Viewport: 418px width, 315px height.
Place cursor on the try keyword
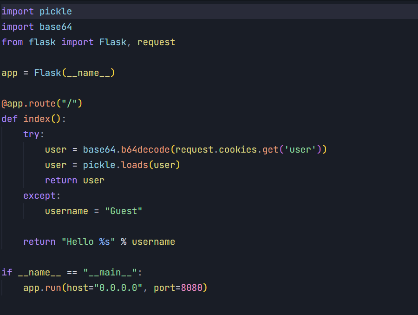[31, 134]
